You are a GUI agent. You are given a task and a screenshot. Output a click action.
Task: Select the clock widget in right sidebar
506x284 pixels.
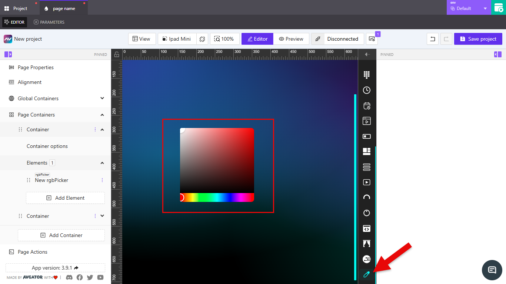pos(367,90)
